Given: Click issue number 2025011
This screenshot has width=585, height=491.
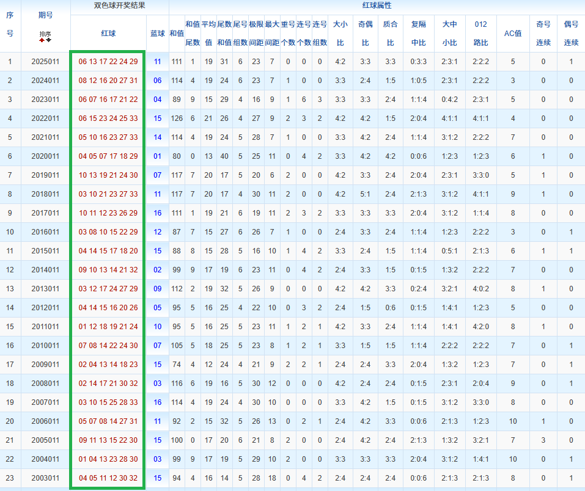Looking at the screenshot, I should 45,62.
